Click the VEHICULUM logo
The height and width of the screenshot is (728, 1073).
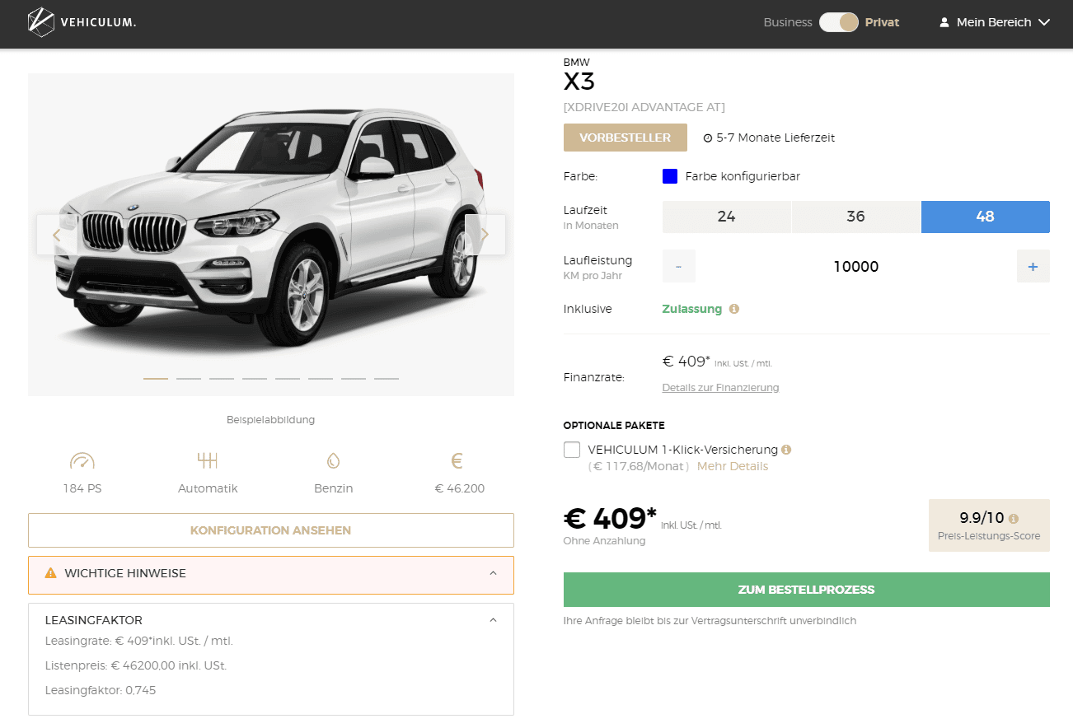pos(82,22)
